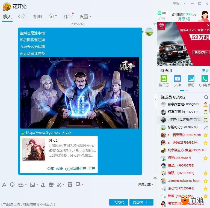This screenshot has width=210, height=208.
Task: Open the send options arrow beside 发送
Action: click(150, 202)
